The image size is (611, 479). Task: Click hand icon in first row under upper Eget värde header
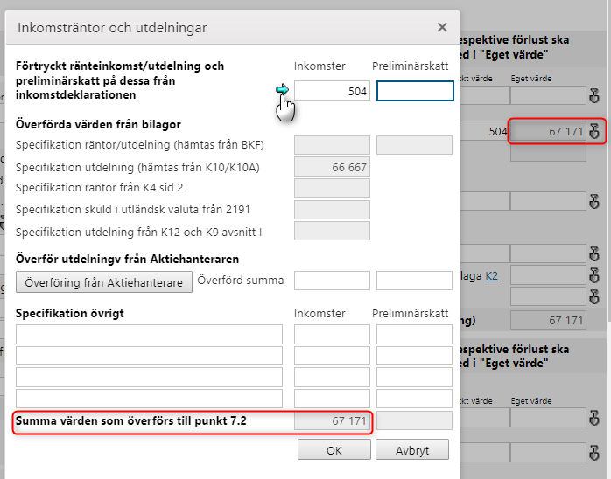coord(594,96)
